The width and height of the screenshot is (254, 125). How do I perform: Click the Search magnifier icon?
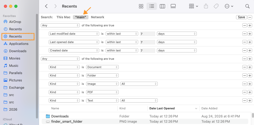coord(247,6)
